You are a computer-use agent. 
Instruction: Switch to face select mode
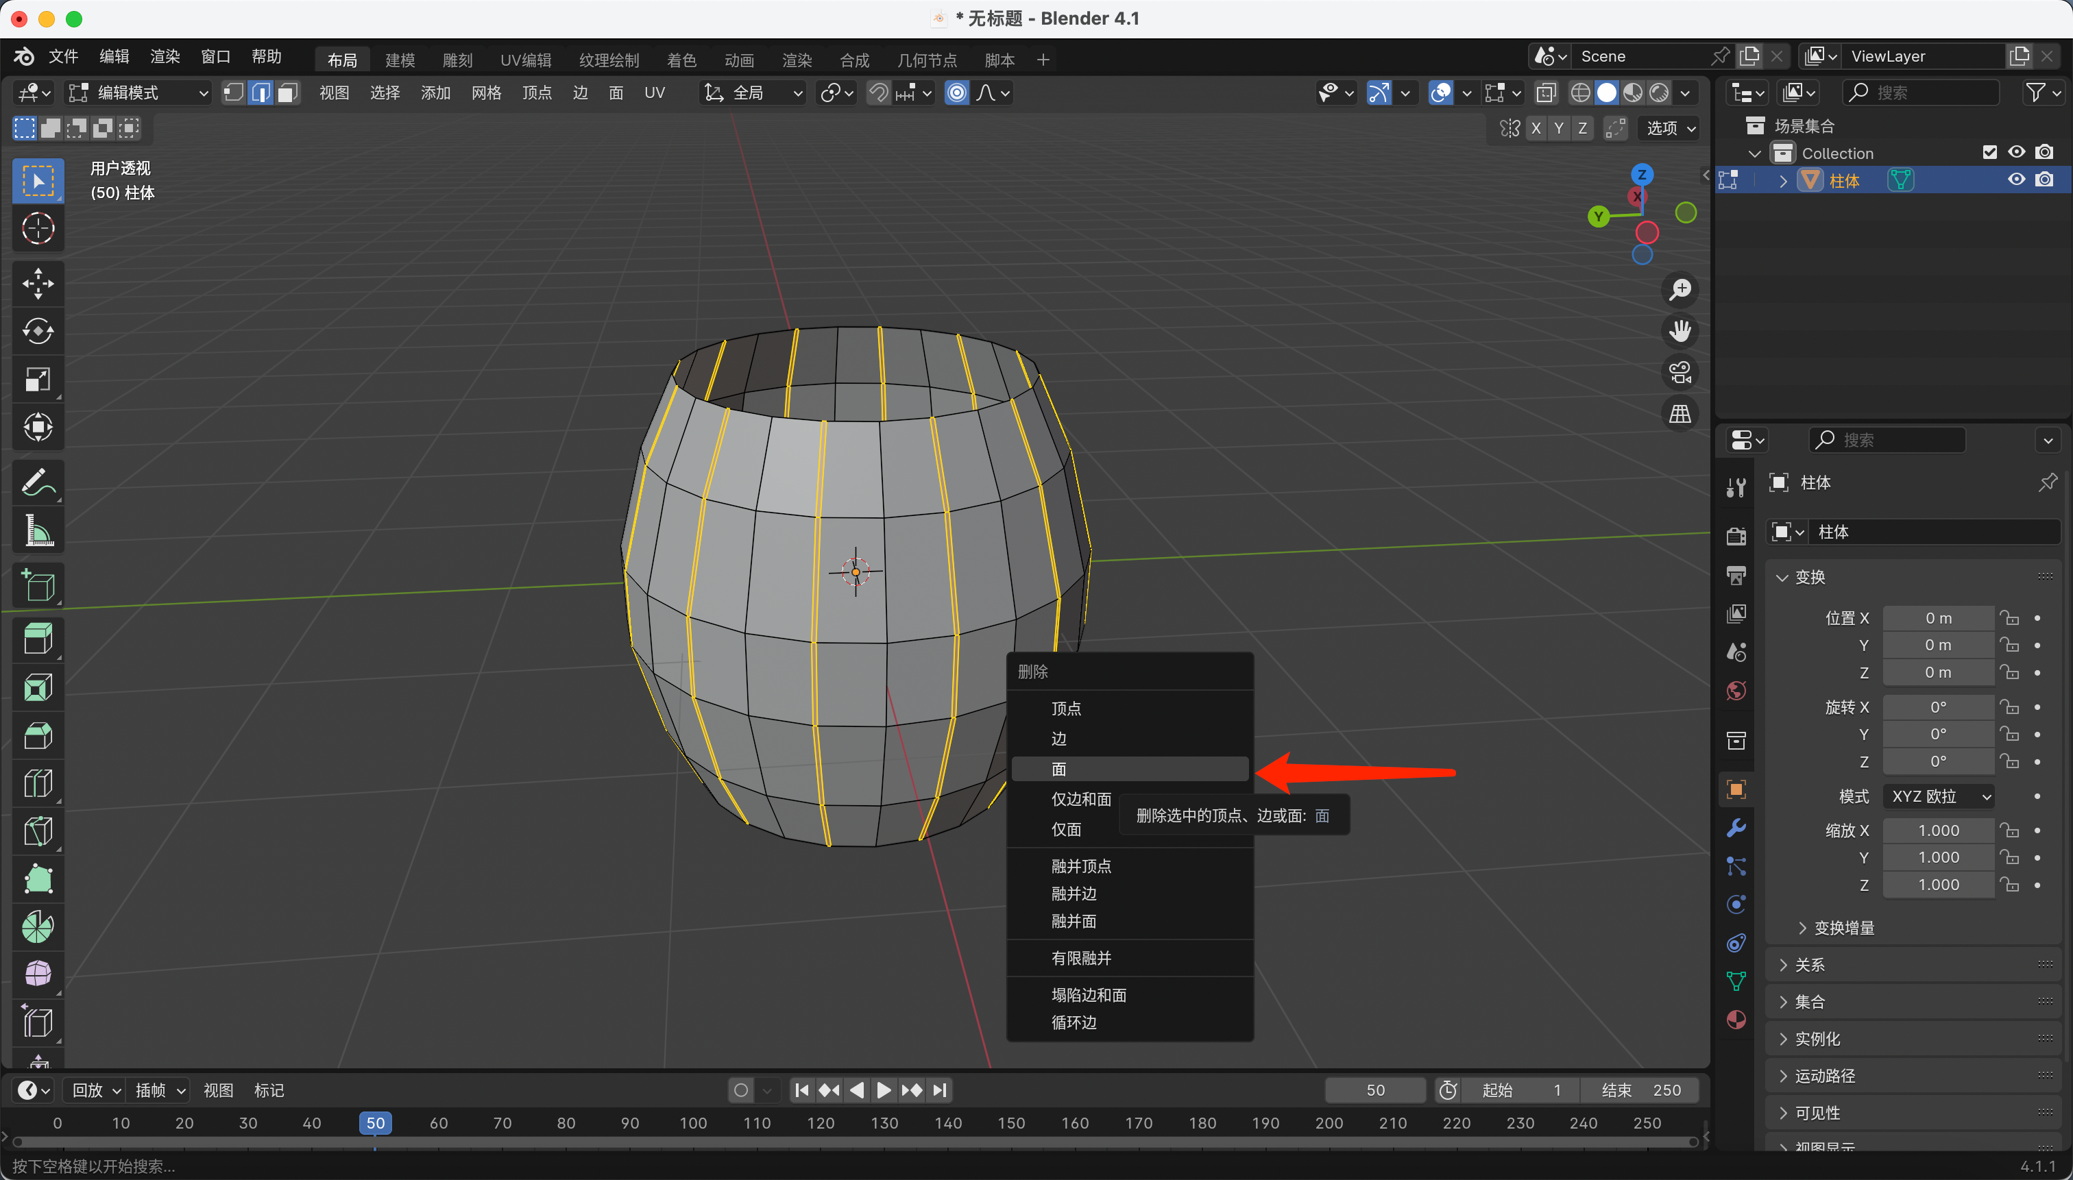coord(287,93)
